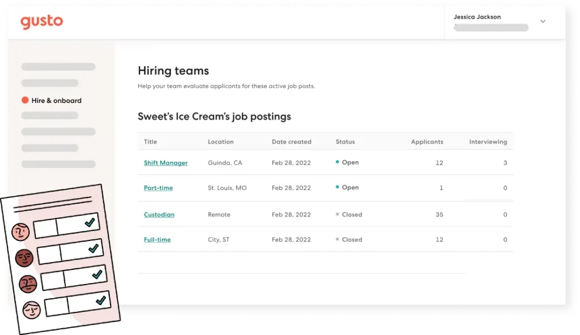
Task: Click the Interviewing column header
Action: (x=488, y=141)
